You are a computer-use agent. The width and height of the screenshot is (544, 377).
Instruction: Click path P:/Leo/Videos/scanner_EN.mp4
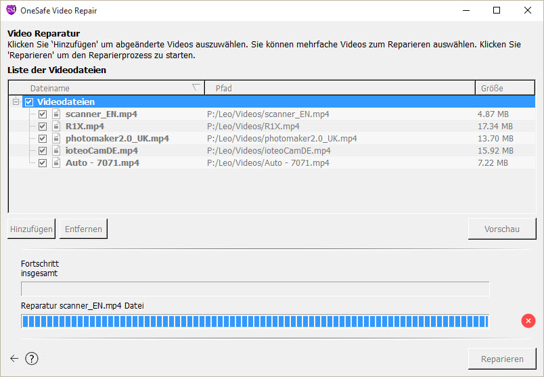pyautogui.click(x=268, y=114)
